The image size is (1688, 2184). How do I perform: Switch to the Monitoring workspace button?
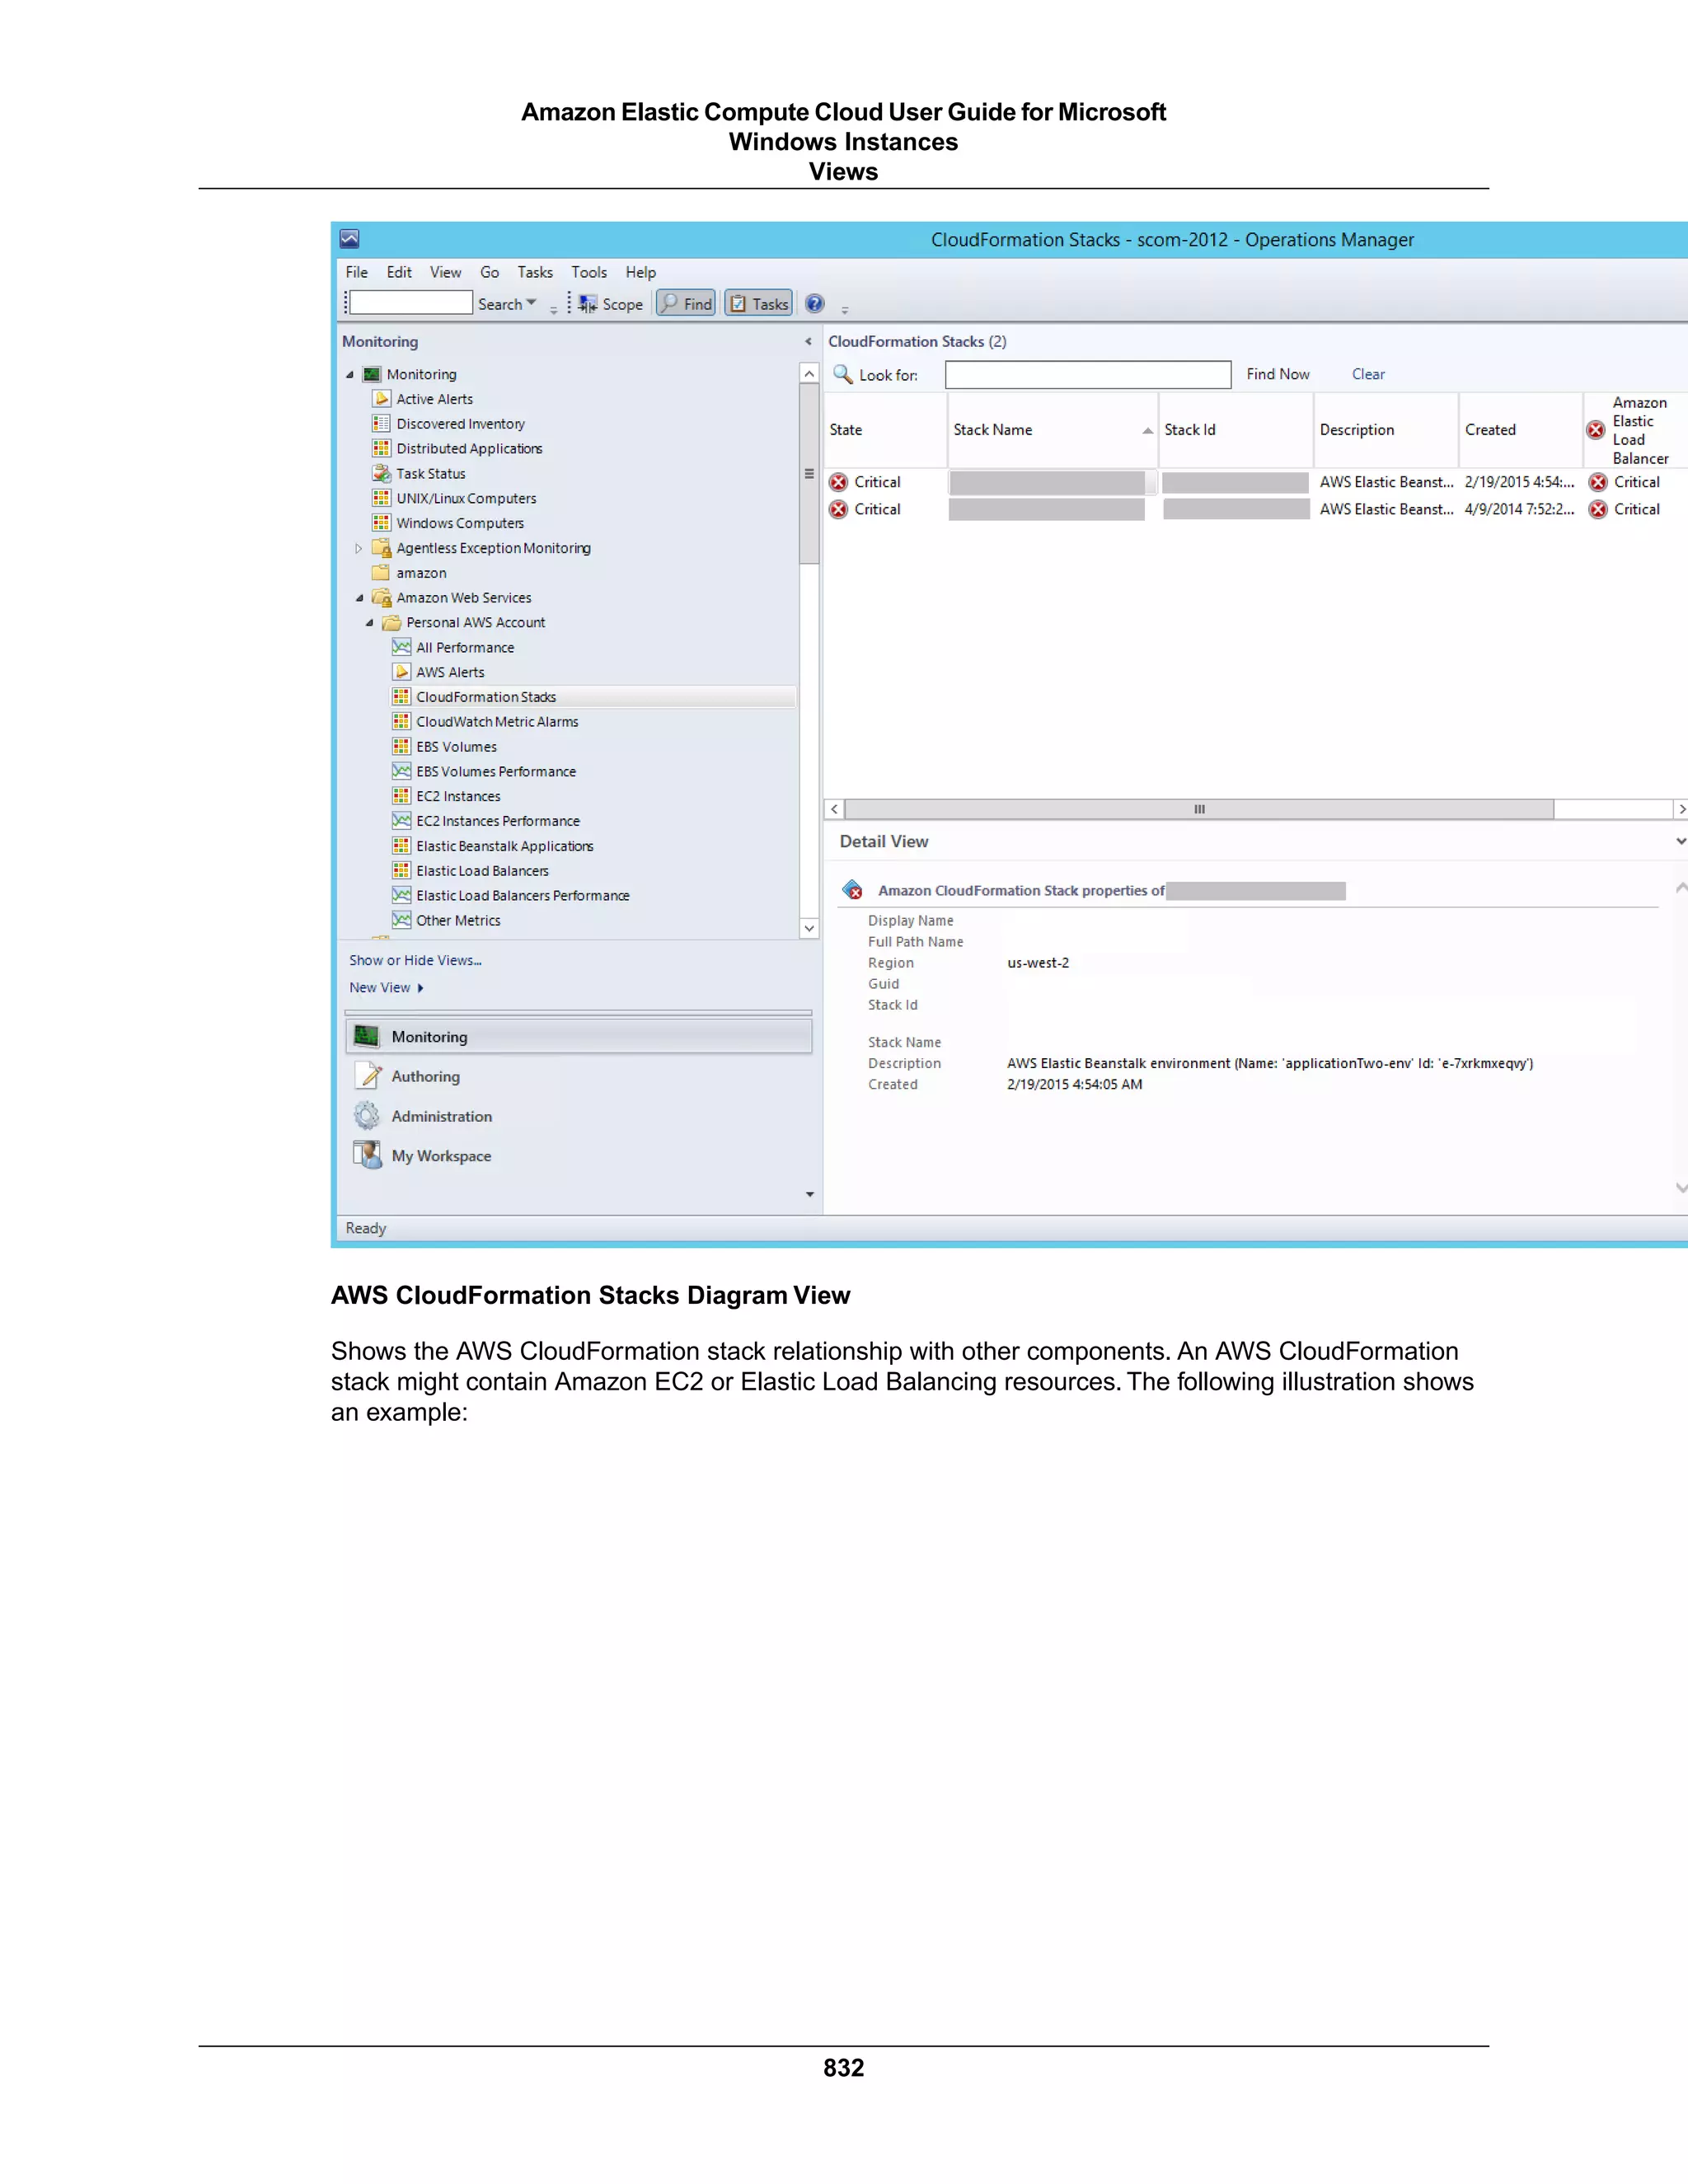click(579, 1037)
